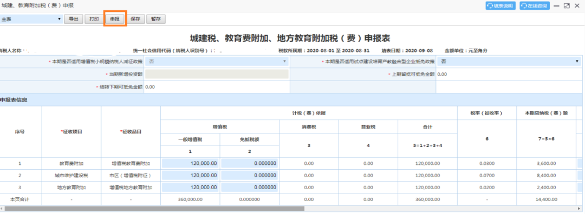Screen dimensions: 585x214
Task: Click the 导出 export button
Action: click(74, 19)
